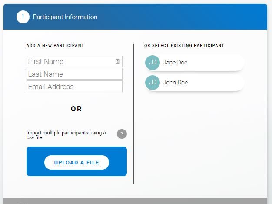Click into the Last Name field

(x=74, y=74)
